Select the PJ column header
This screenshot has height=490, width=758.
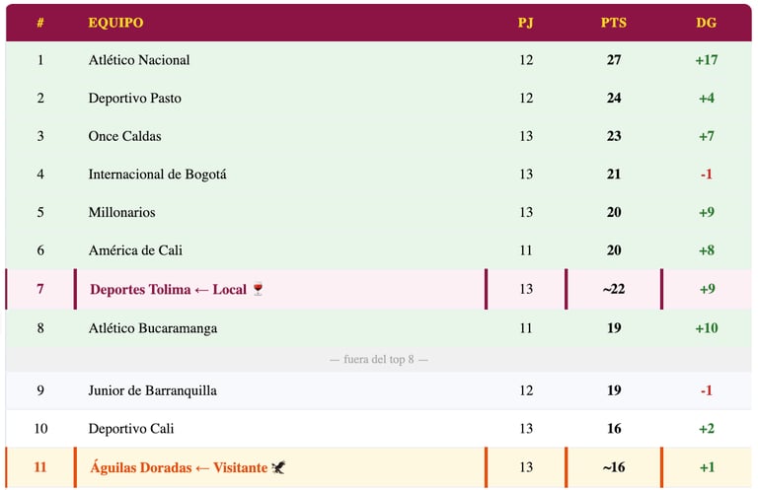pos(525,23)
